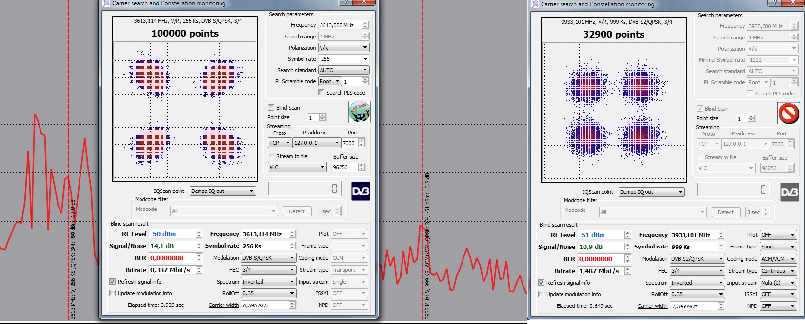
Task: Click the help question-mark button, left window
Action: [x=346, y=2]
